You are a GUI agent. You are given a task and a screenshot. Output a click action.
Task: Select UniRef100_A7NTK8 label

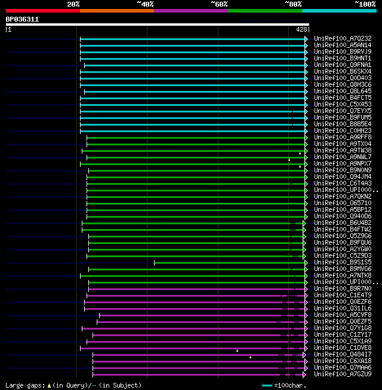click(x=343, y=276)
